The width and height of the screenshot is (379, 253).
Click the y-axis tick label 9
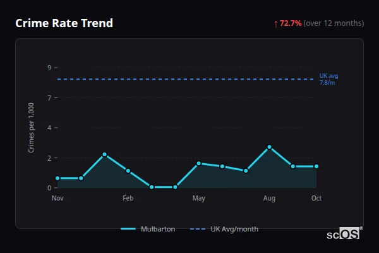[x=49, y=68]
